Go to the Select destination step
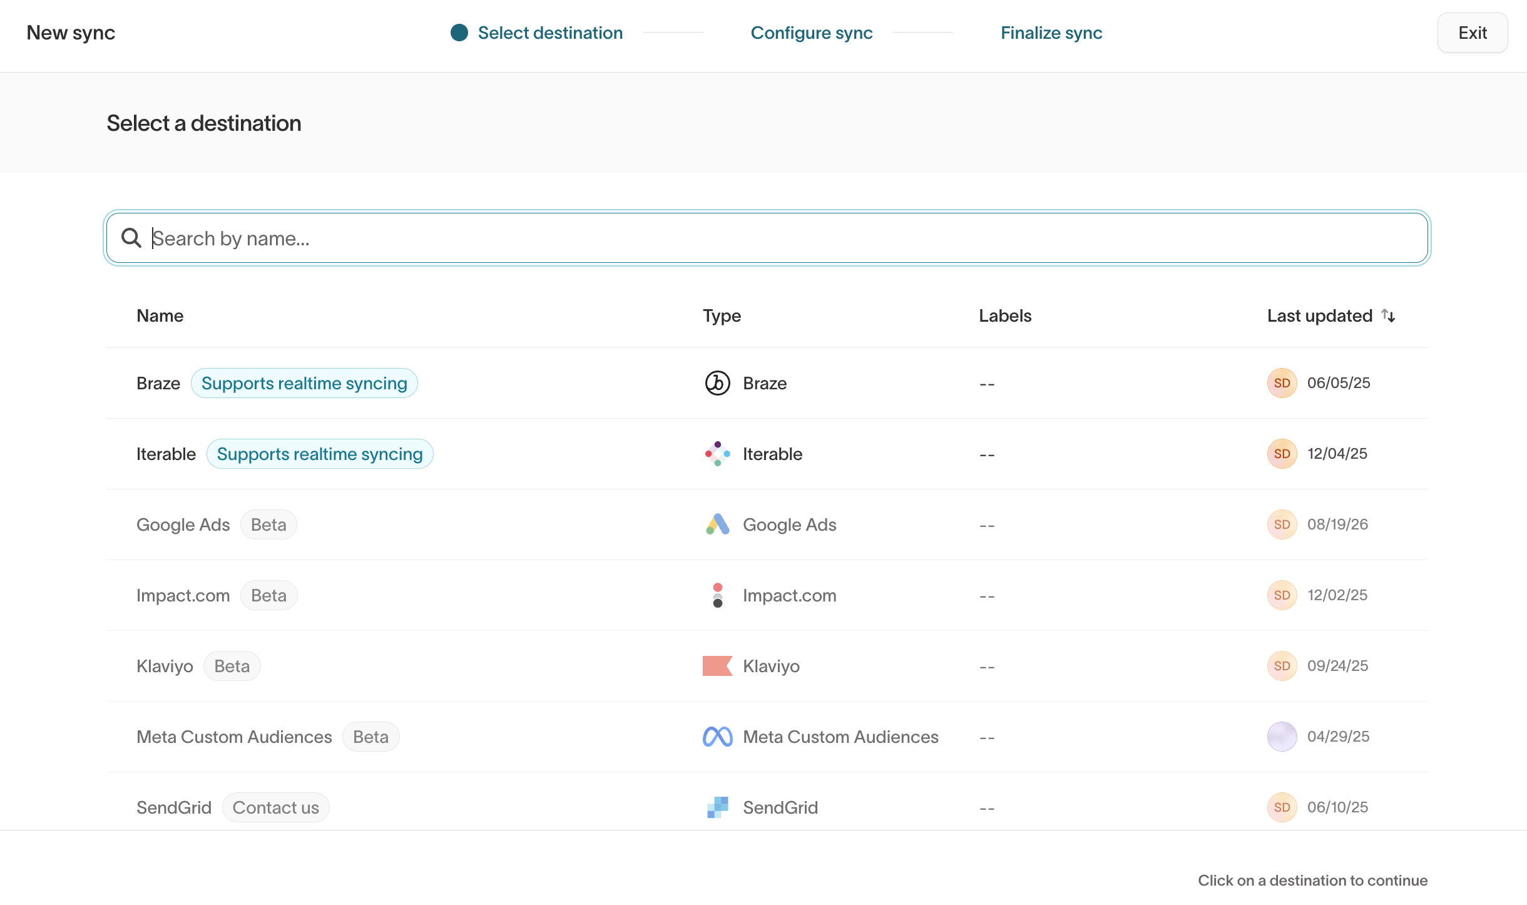The image size is (1527, 905). (x=550, y=33)
